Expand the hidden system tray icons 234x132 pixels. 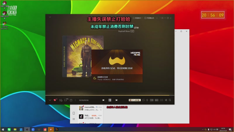(x=203, y=130)
